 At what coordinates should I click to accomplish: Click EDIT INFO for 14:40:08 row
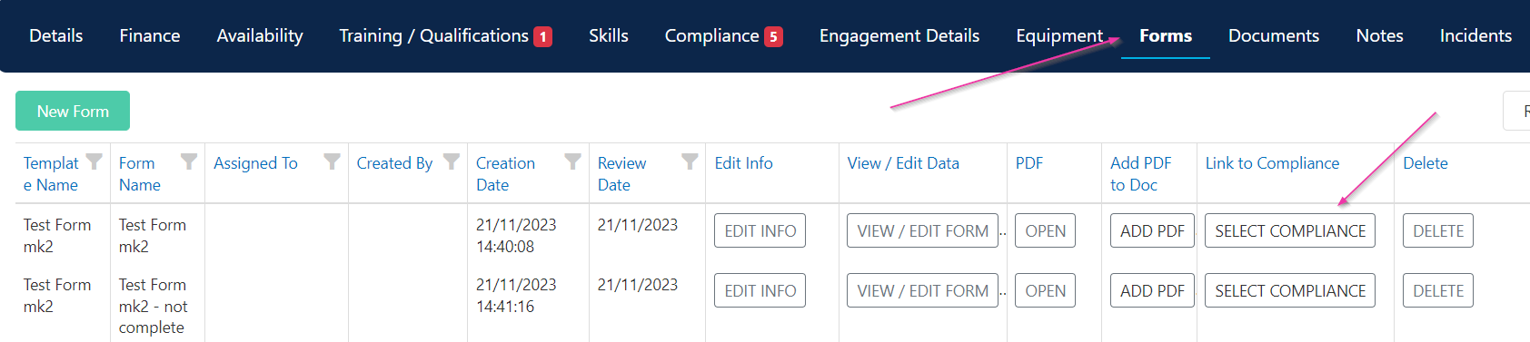(x=760, y=230)
